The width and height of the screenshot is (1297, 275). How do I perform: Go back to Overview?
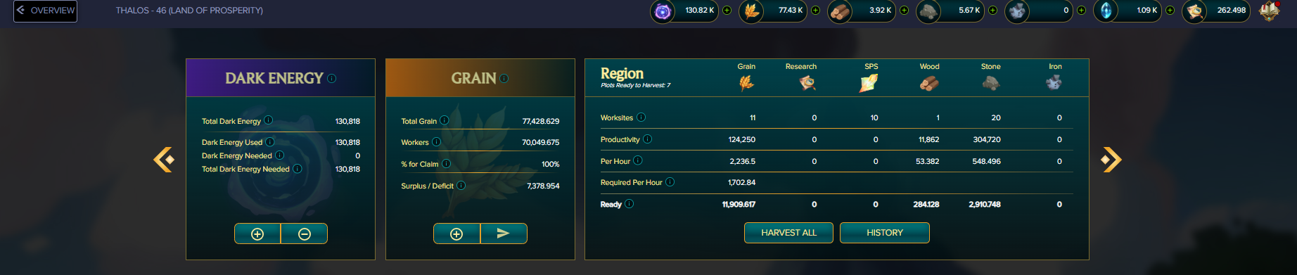(45, 11)
